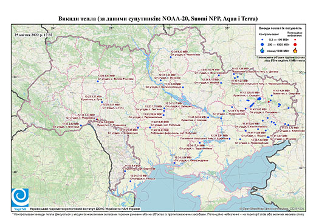Click the 25 квітня 2022 timestamp label

tap(33, 35)
